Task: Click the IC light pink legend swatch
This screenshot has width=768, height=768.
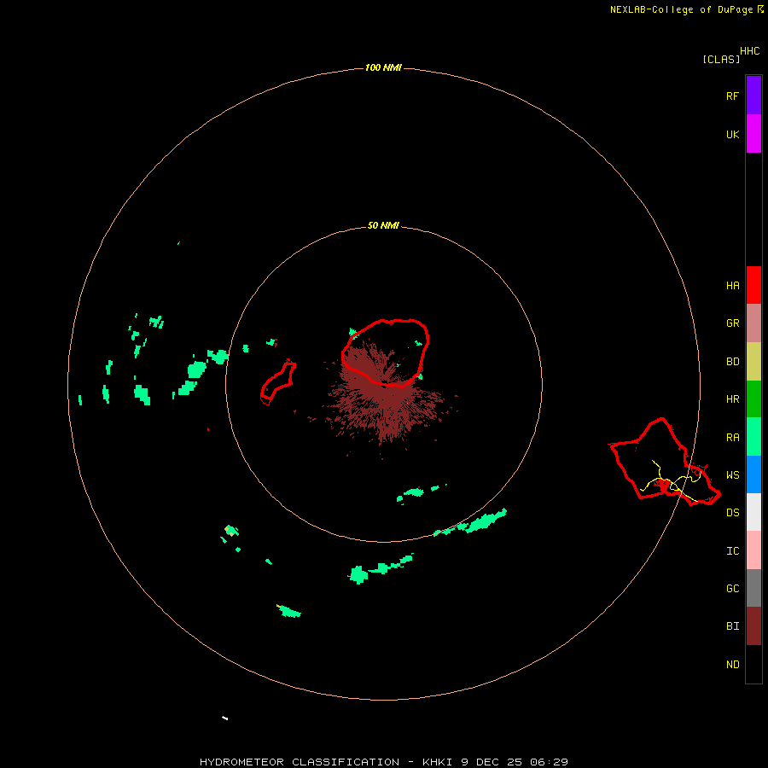Action: pos(753,550)
